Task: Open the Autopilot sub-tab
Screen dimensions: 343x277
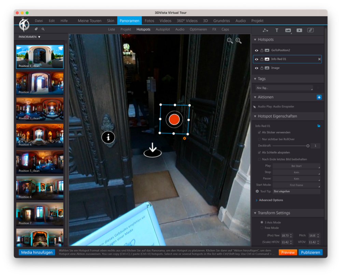Action: point(163,29)
